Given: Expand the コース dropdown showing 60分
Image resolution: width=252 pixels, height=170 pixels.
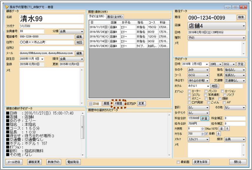Looking at the screenshot, I should pyautogui.click(x=198, y=75).
